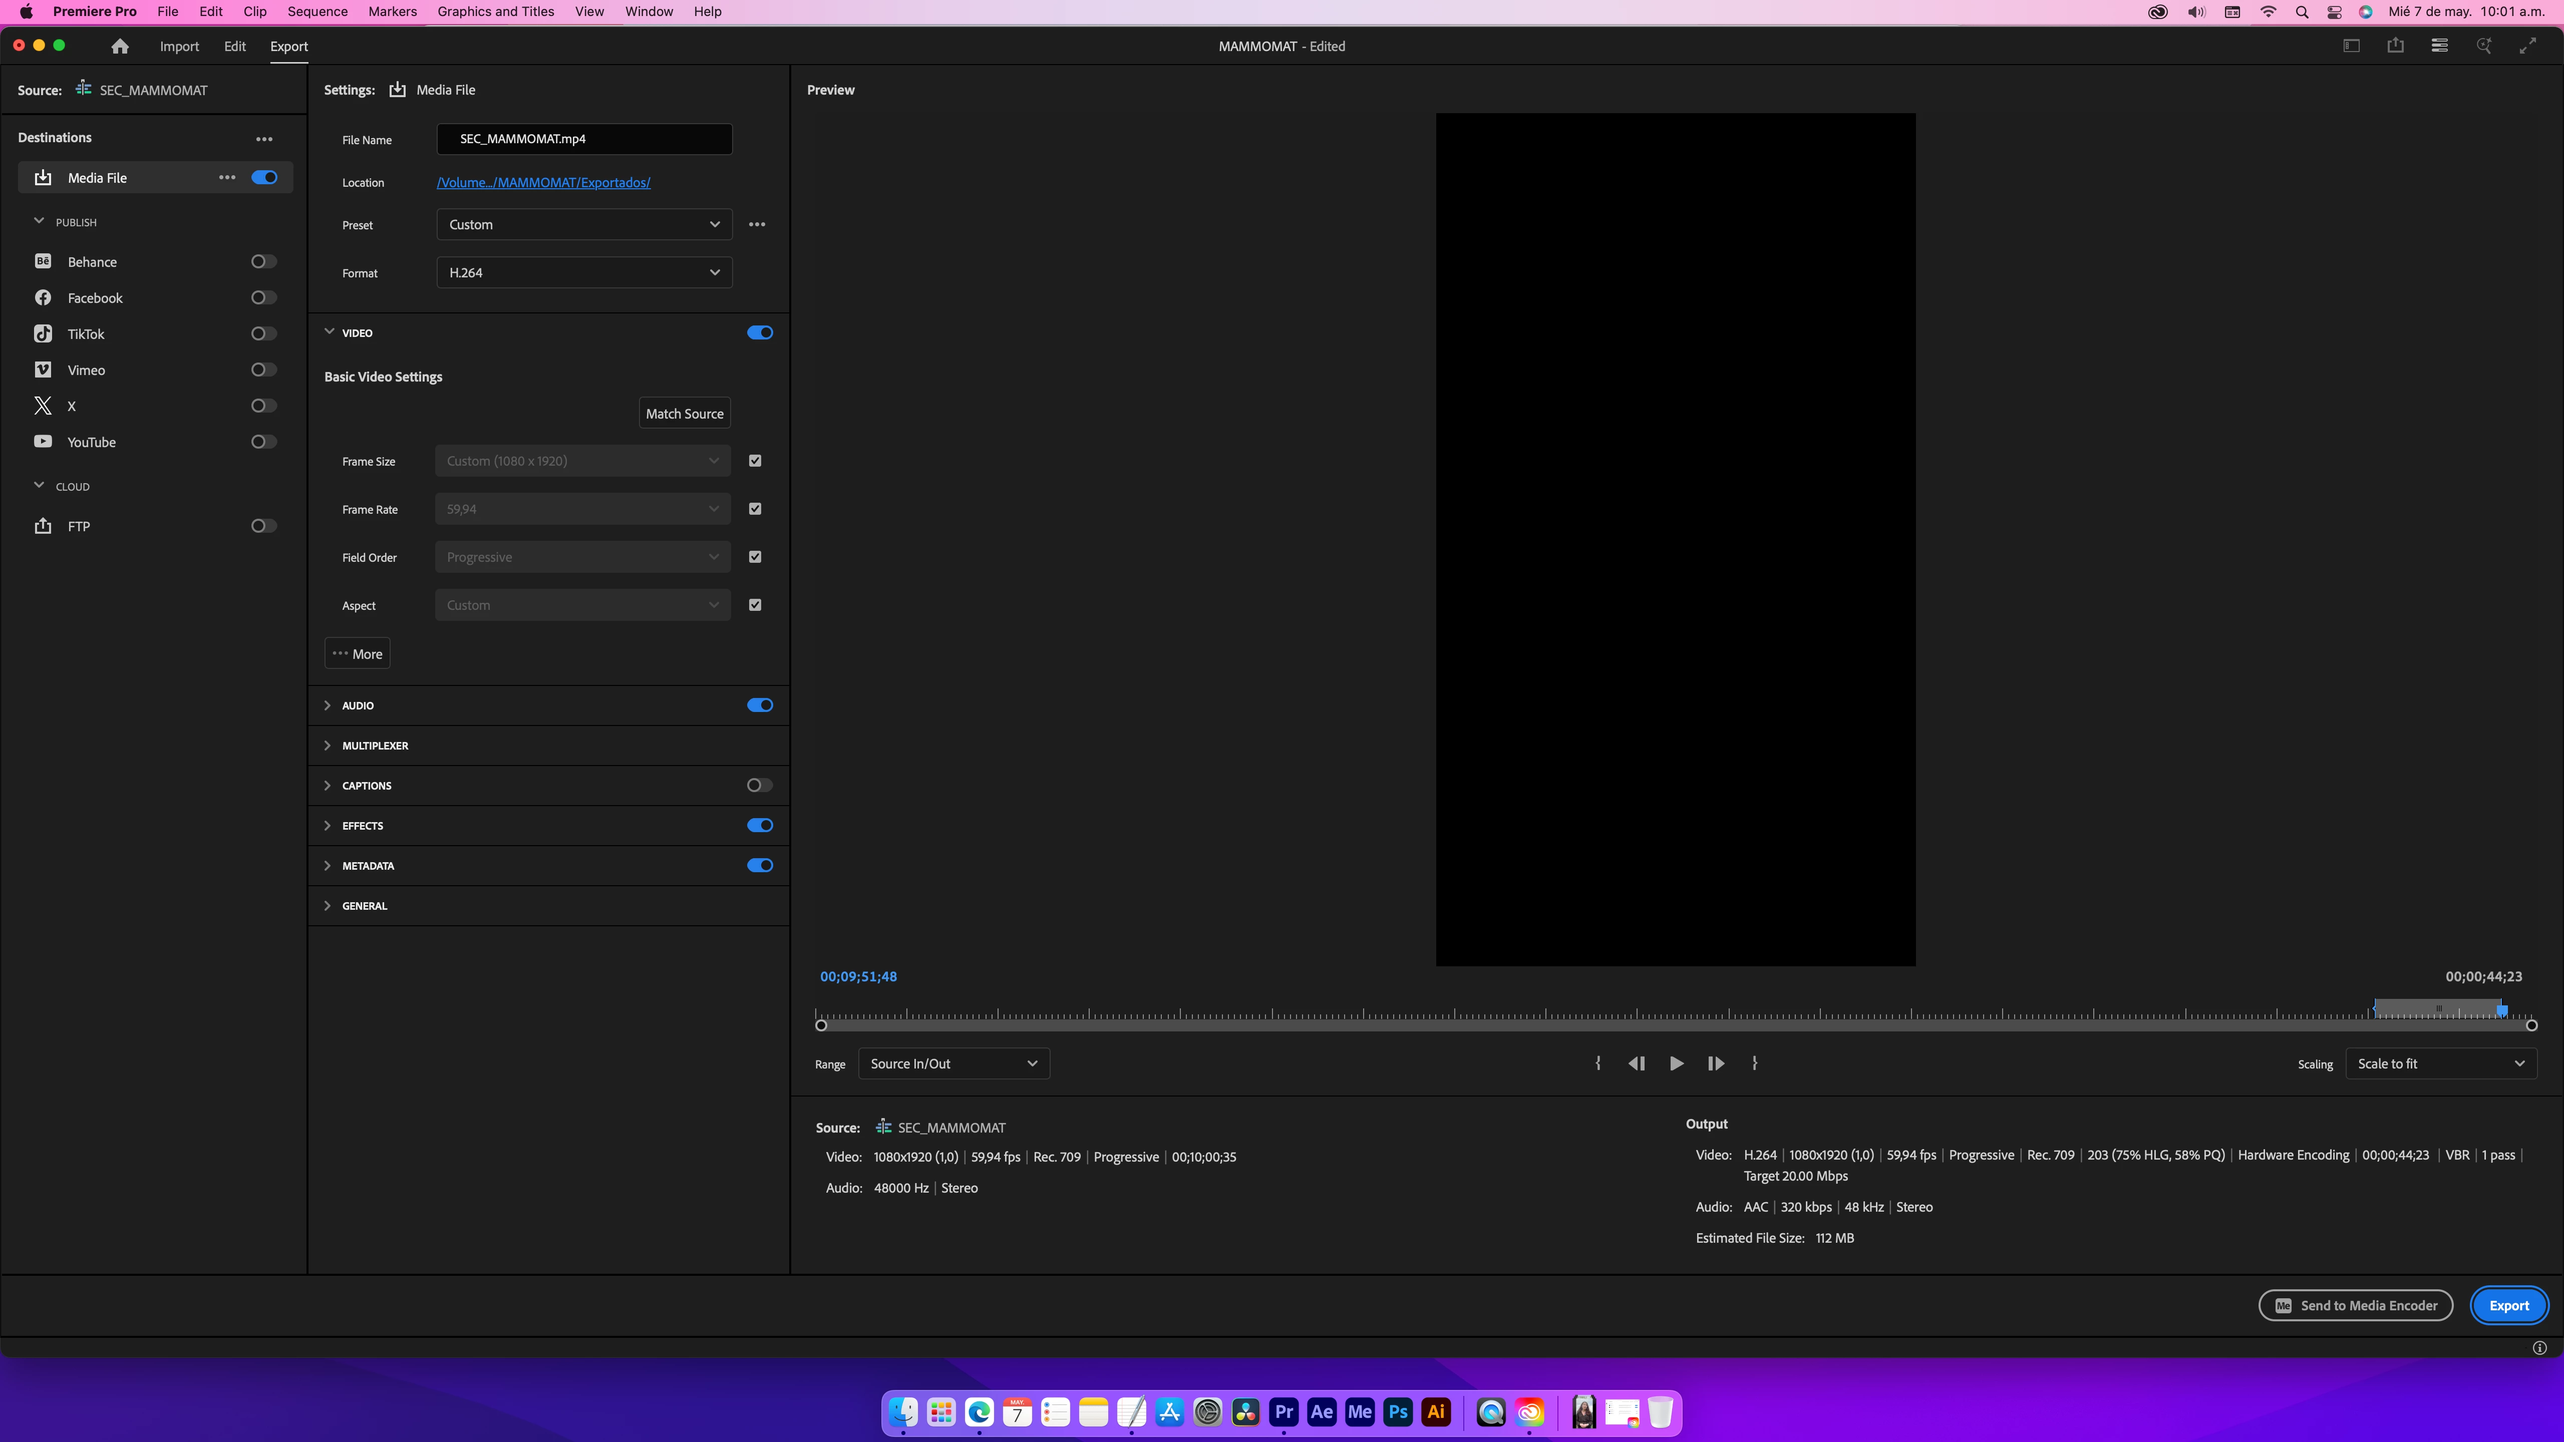Turn on the Captions toggle
The height and width of the screenshot is (1442, 2564).
click(x=760, y=785)
